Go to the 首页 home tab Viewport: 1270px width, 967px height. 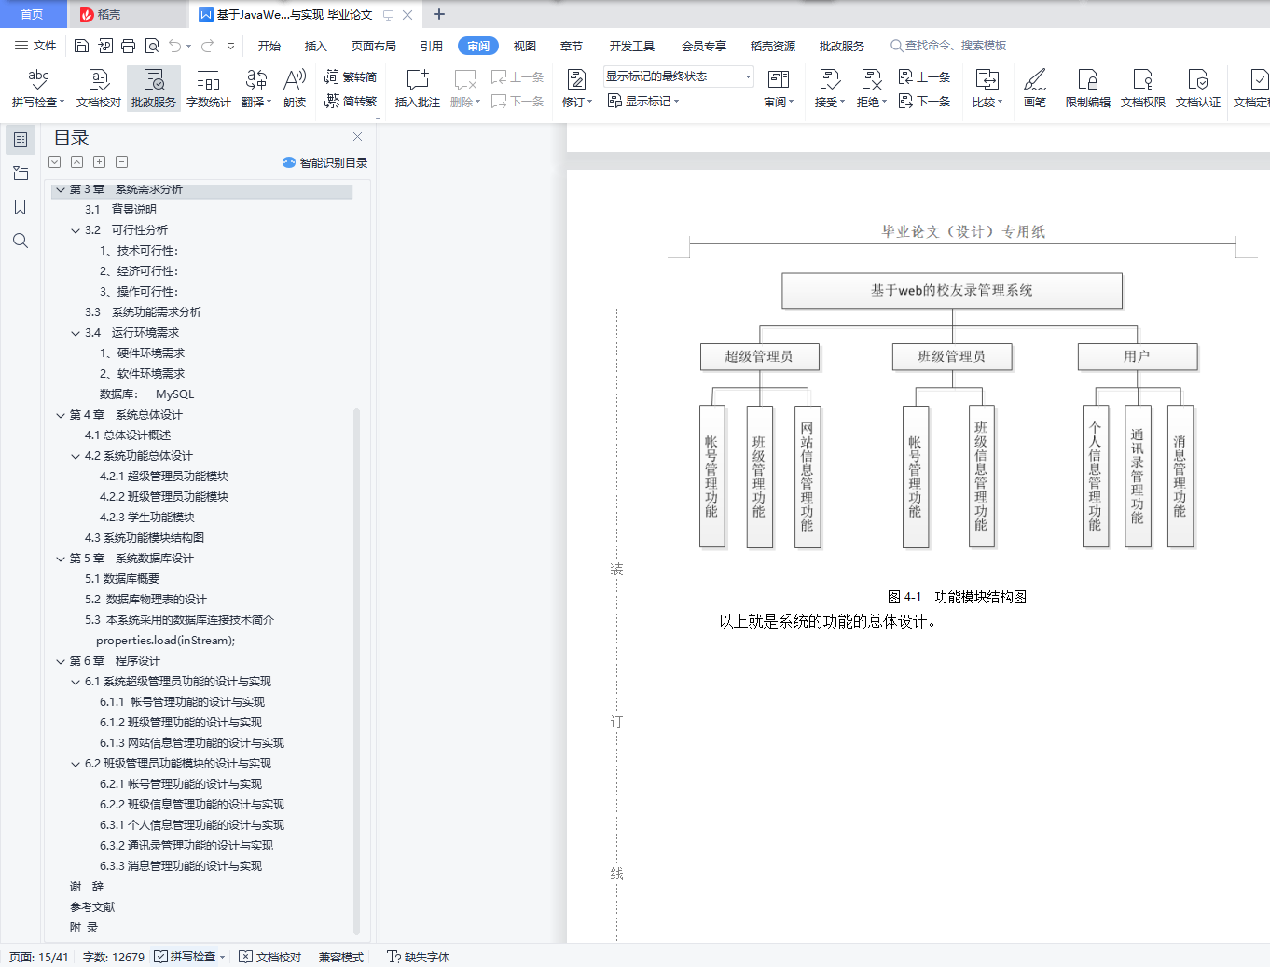click(33, 14)
